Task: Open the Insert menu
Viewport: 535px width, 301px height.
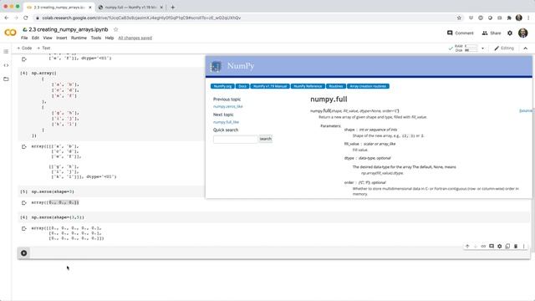Action: (61, 38)
